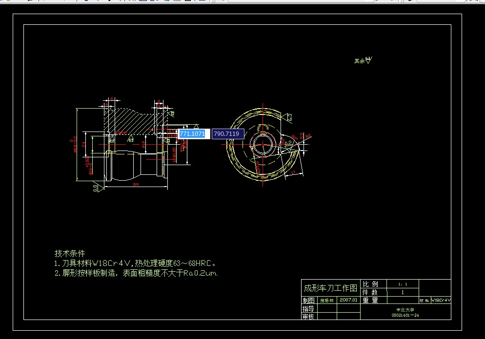Click the 比例 label in title block
This screenshot has height=339, width=485.
click(x=370, y=284)
